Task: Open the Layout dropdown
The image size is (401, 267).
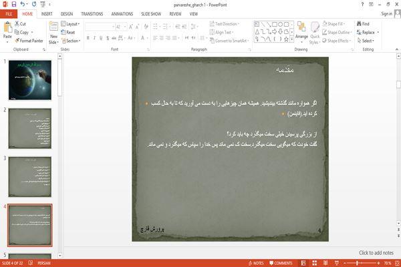Action: (70, 24)
